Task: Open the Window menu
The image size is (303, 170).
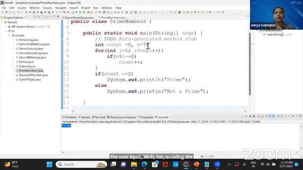Action: [107, 8]
